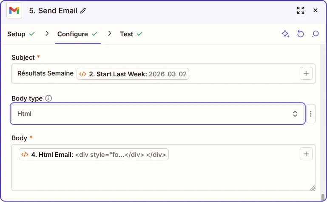Open three-dot menu beside Body type
327x202 pixels.
coord(311,114)
